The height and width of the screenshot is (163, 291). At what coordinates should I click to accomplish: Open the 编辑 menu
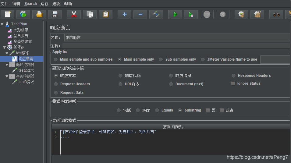click(x=16, y=4)
